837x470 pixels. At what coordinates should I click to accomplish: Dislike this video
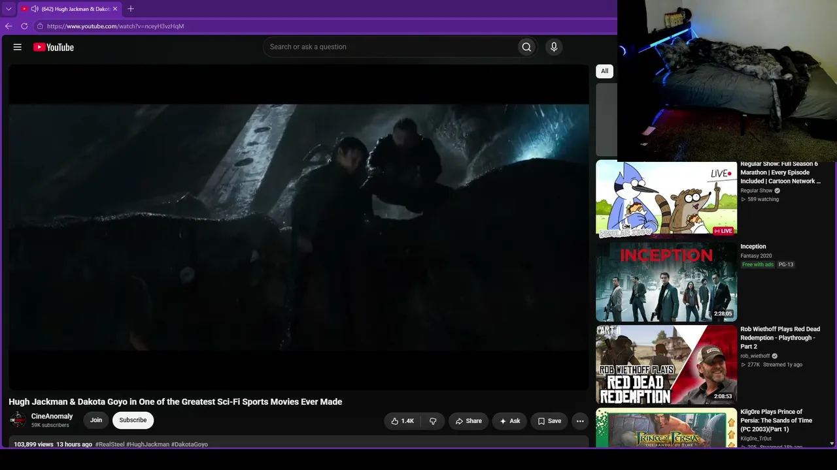pos(433,421)
